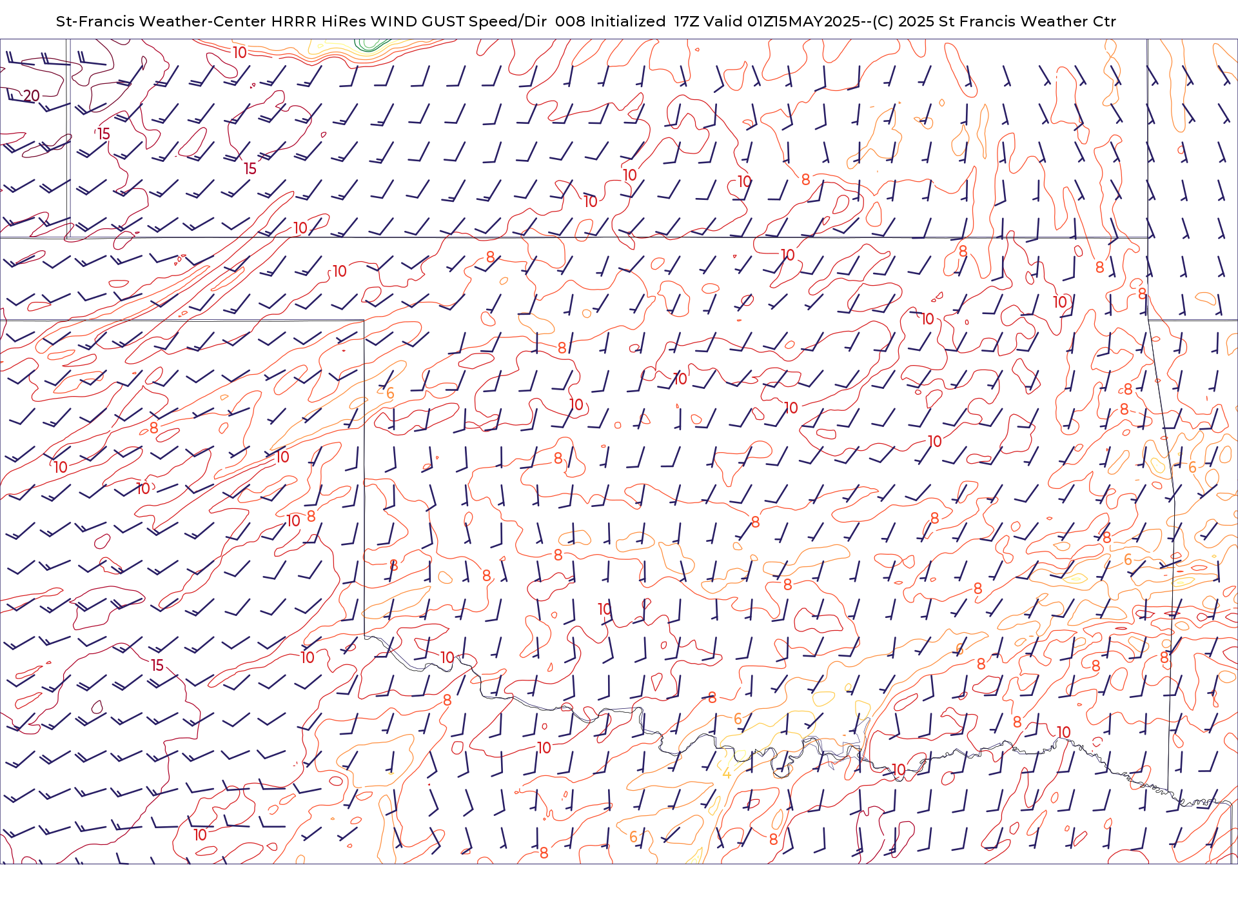Click the "Initialized 17Z" text in title
This screenshot has height=903, width=1238.
click(644, 22)
